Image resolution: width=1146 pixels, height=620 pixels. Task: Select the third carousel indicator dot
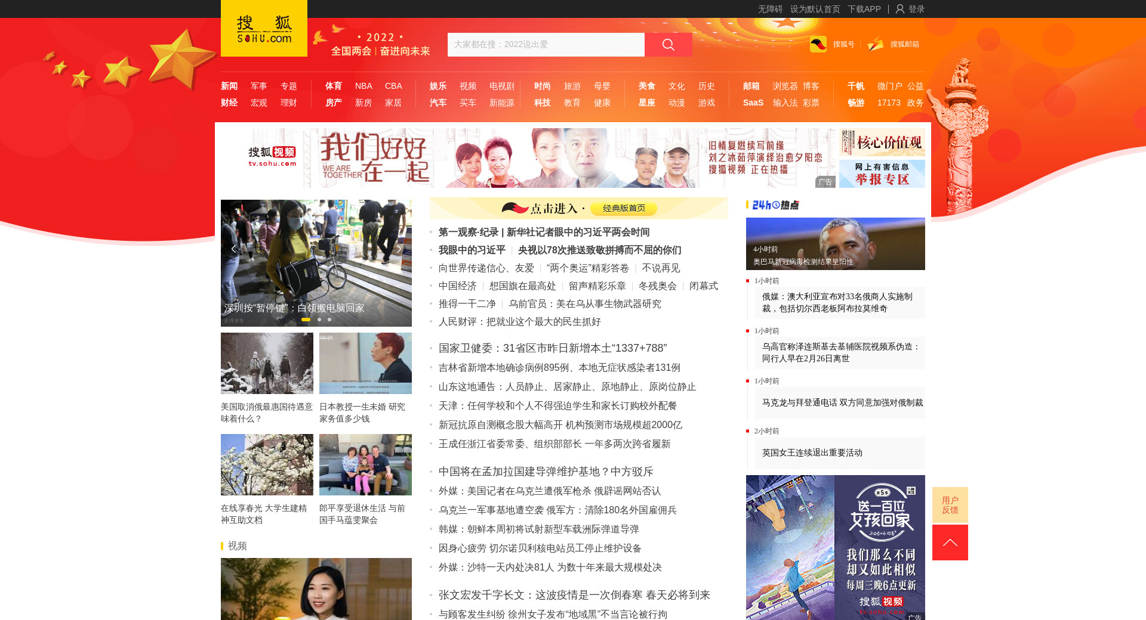[x=329, y=320]
